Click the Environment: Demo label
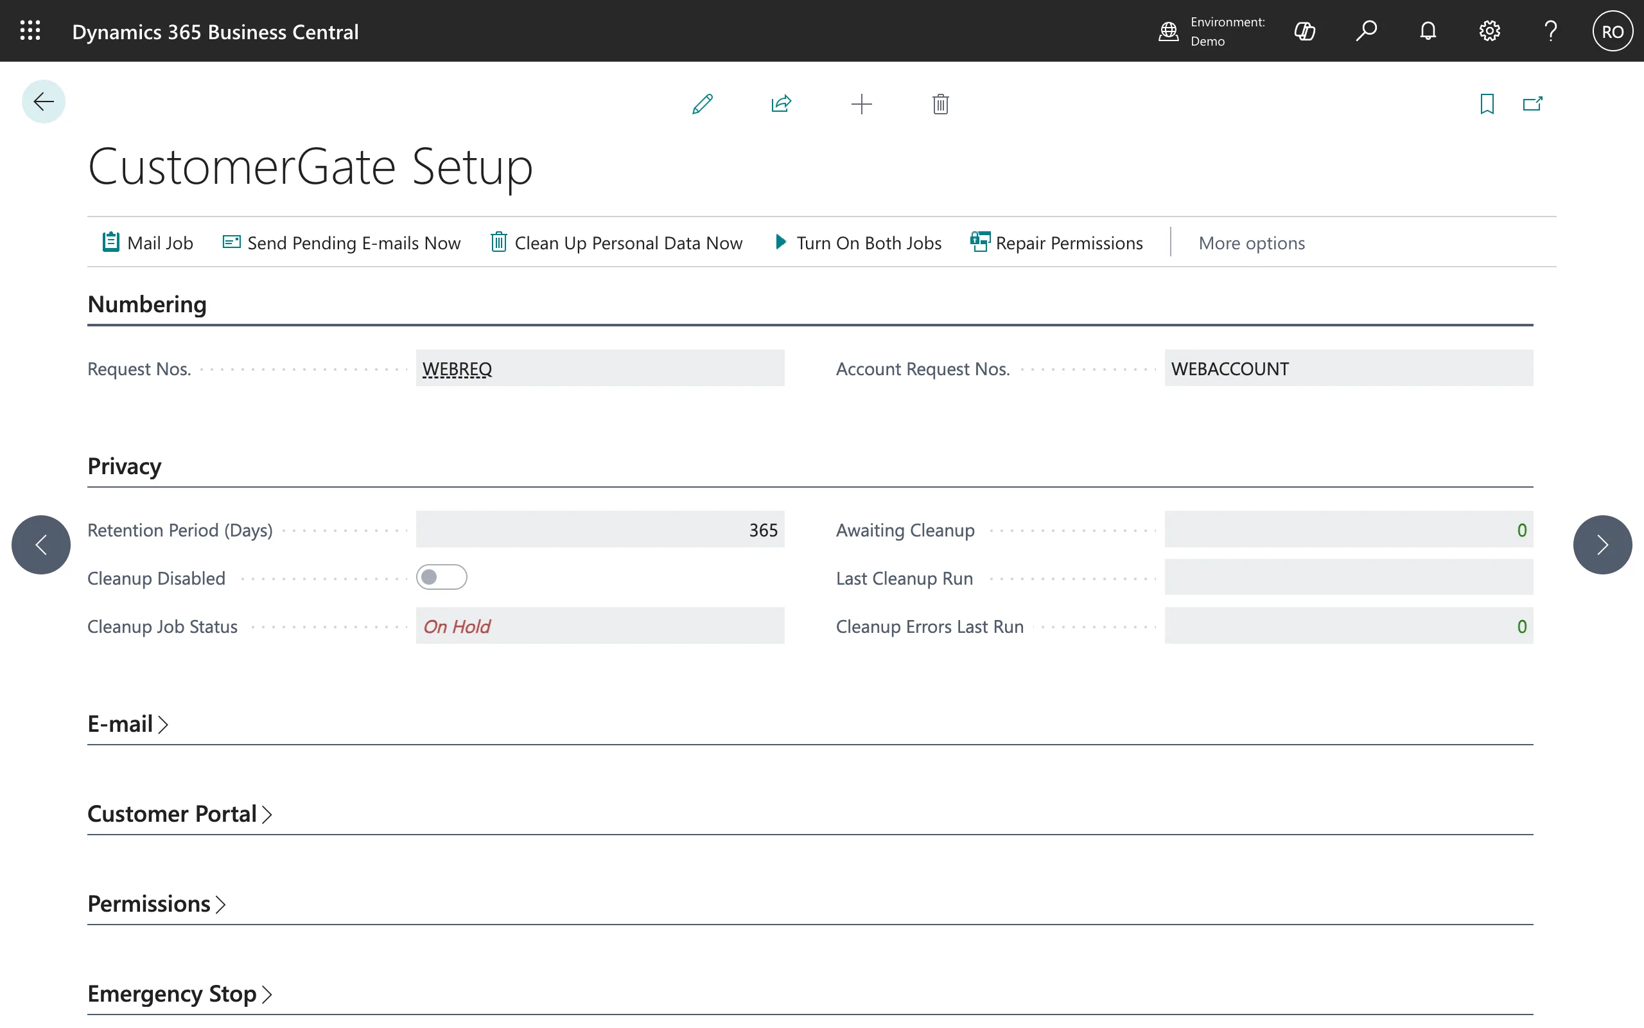The width and height of the screenshot is (1644, 1028). (1227, 31)
